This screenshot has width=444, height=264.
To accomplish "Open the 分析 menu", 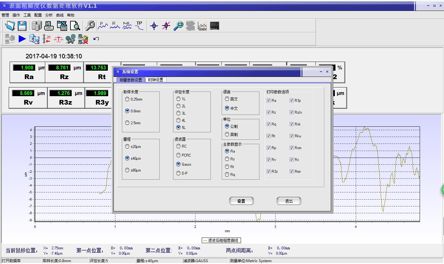I will click(x=49, y=15).
